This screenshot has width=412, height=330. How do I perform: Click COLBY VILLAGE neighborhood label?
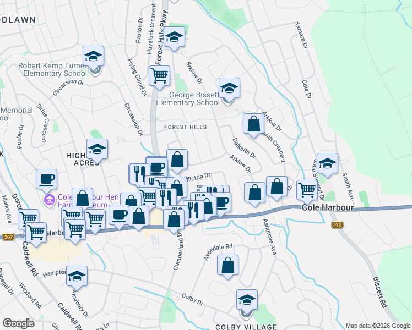tap(246, 327)
